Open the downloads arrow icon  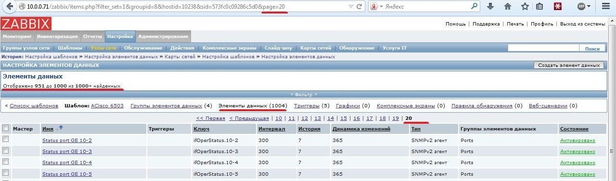click(x=490, y=7)
